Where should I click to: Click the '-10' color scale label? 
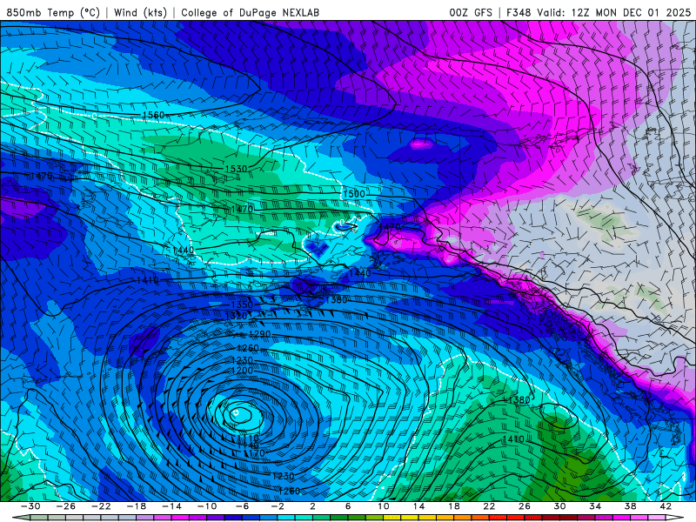[207, 506]
